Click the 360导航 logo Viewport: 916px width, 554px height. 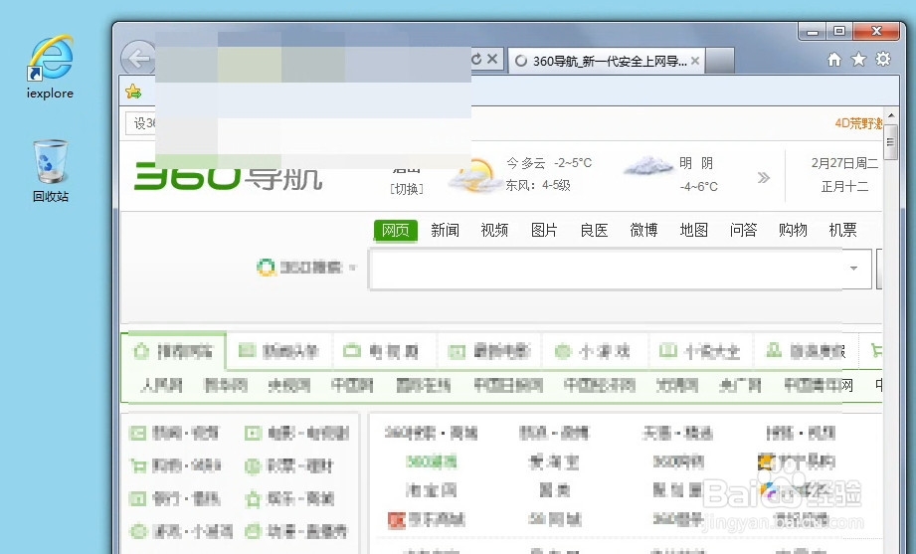click(x=229, y=175)
